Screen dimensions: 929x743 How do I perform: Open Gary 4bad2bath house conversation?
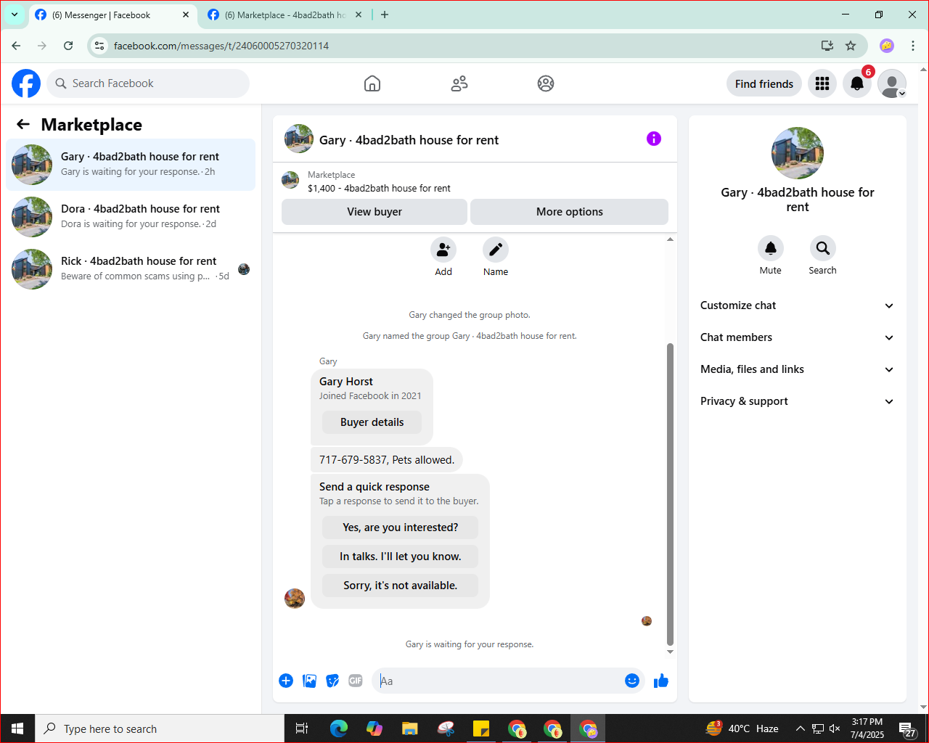[x=131, y=165]
